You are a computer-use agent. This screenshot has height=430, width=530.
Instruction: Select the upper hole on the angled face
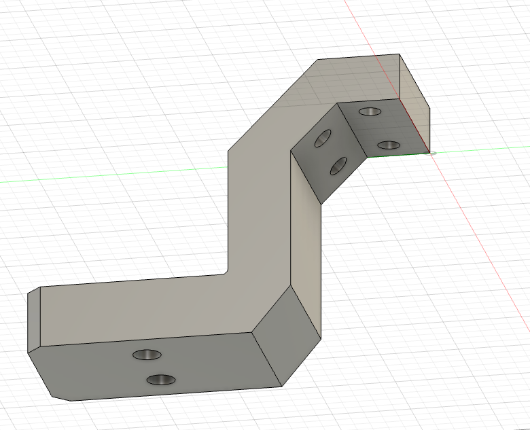[x=322, y=139]
